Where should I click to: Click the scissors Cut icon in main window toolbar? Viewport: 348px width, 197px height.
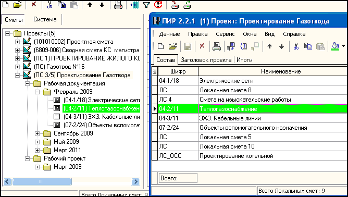point(49,5)
